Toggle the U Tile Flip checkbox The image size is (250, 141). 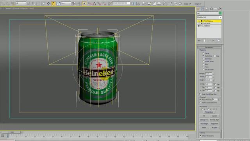tap(215, 84)
